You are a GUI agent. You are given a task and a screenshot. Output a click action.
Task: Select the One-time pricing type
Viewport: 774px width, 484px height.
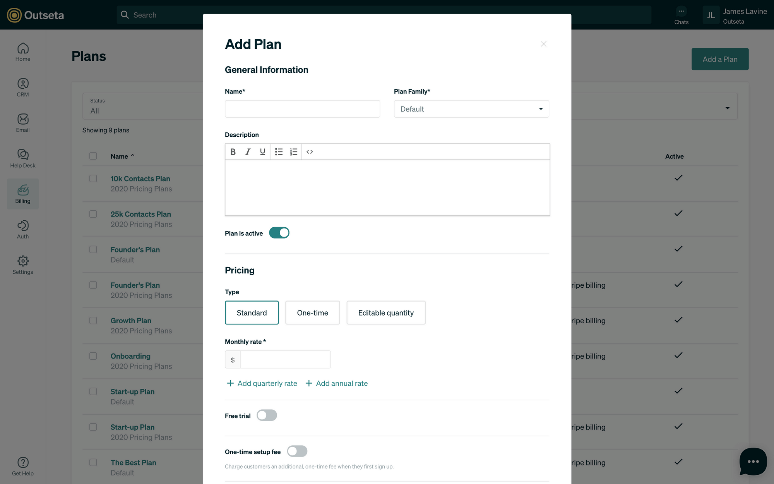click(x=312, y=312)
